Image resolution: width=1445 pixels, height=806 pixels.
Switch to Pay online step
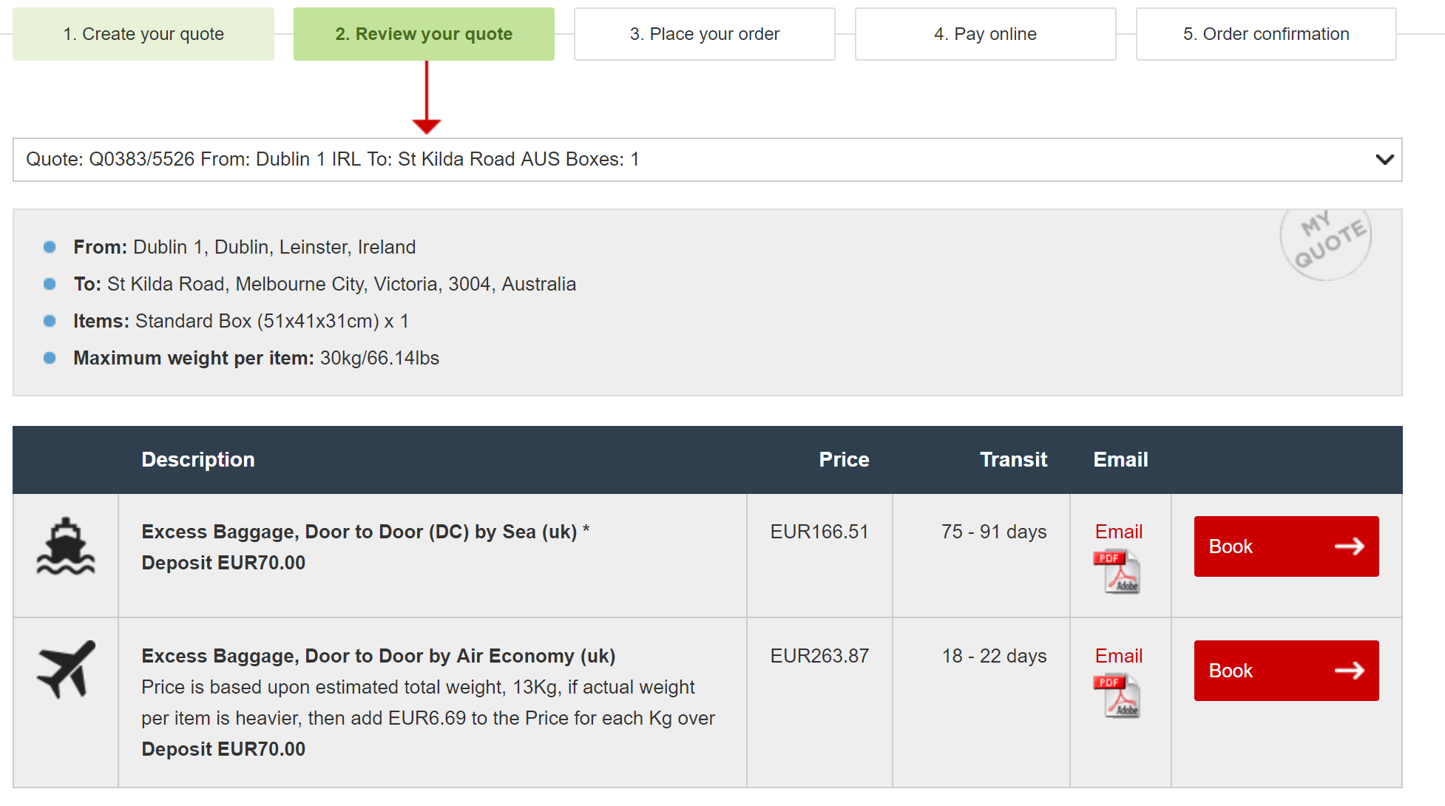[x=985, y=34]
